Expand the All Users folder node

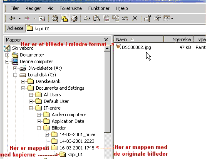[31, 95]
